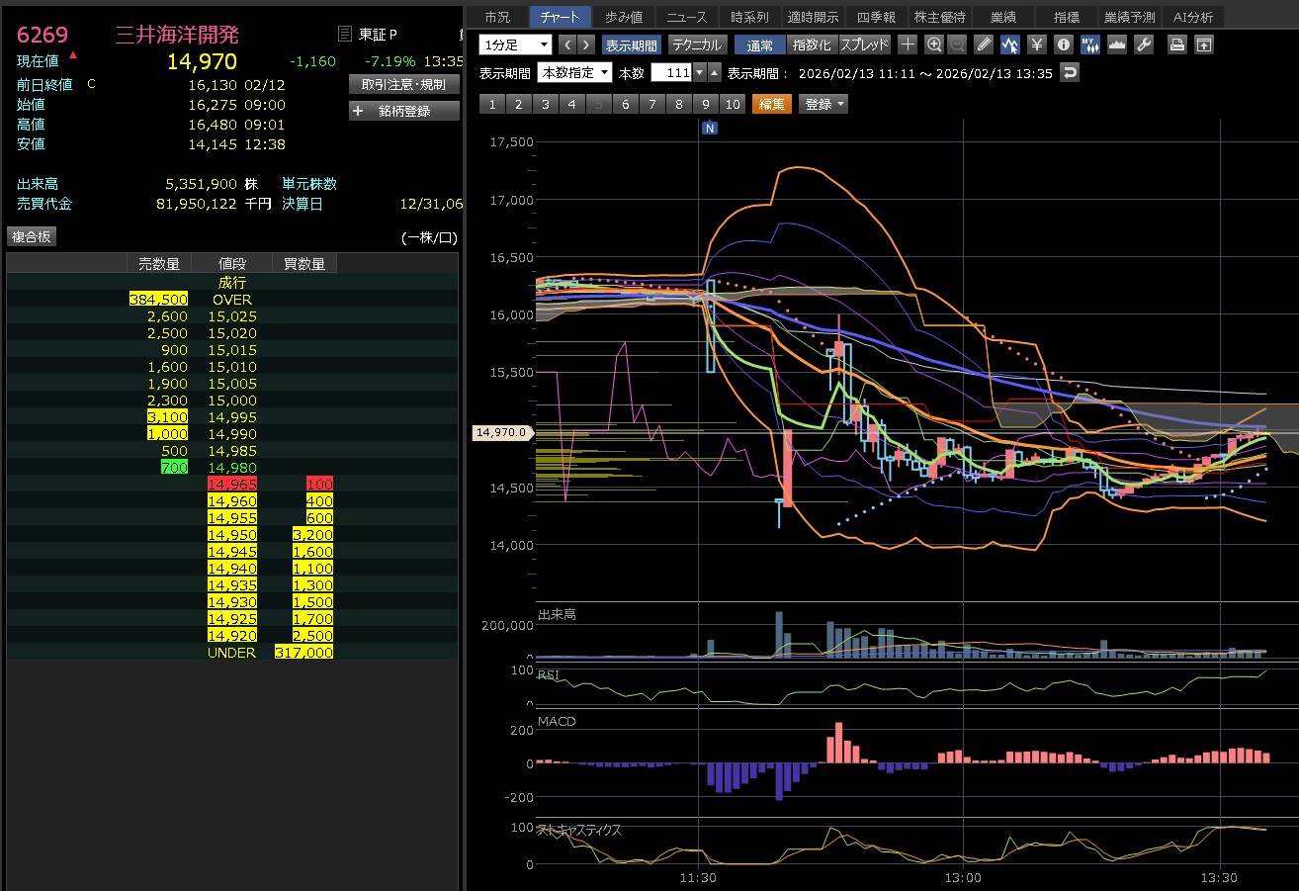Open the 株主優待 tab
This screenshot has width=1299, height=891.
coord(938,17)
